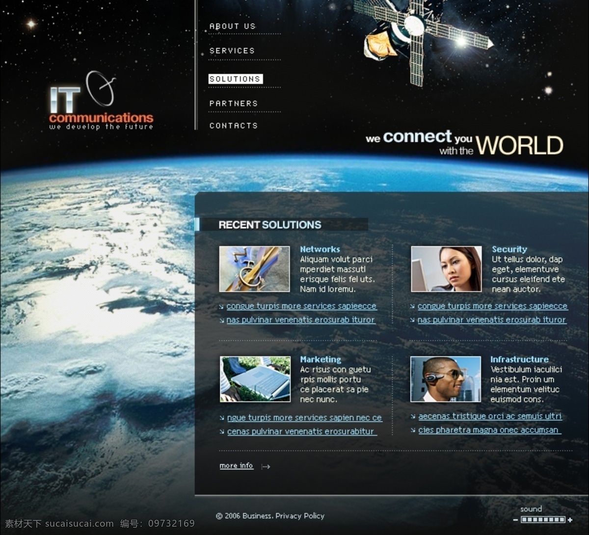The height and width of the screenshot is (535, 589).
Task: Go to the Services menu item
Action: point(232,51)
